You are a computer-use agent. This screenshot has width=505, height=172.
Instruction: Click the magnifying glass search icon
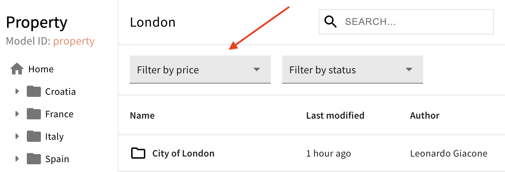pyautogui.click(x=330, y=22)
